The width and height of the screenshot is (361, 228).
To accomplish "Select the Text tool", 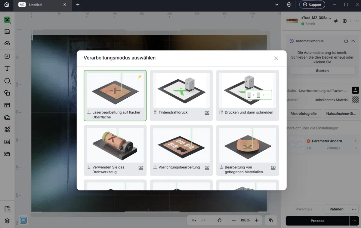I will [x=7, y=68].
